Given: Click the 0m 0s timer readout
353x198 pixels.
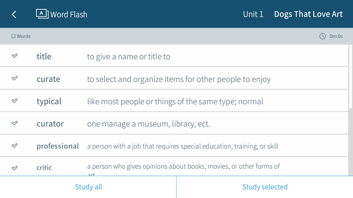Looking at the screenshot, I should coord(336,36).
